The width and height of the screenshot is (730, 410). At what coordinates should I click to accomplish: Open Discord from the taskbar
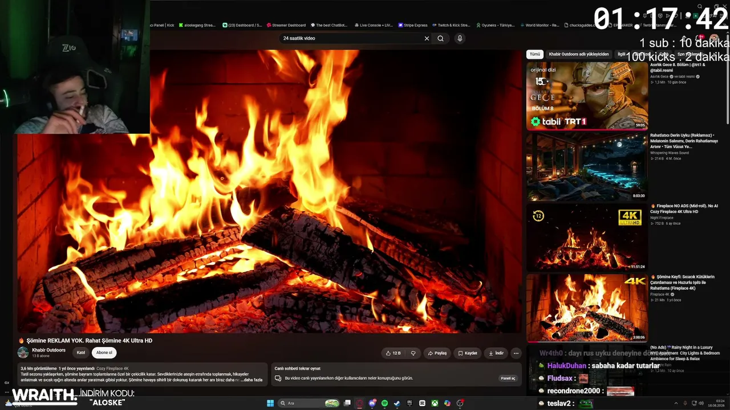coord(372,403)
